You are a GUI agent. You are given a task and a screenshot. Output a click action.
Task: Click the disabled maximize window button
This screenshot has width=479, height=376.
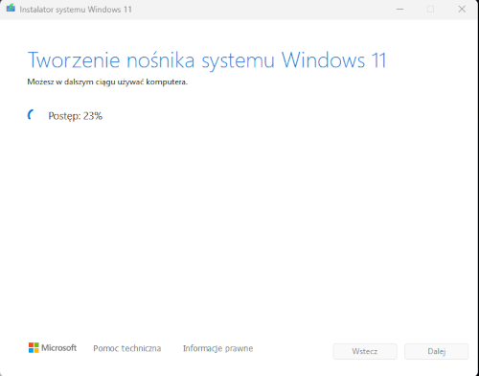(x=430, y=10)
